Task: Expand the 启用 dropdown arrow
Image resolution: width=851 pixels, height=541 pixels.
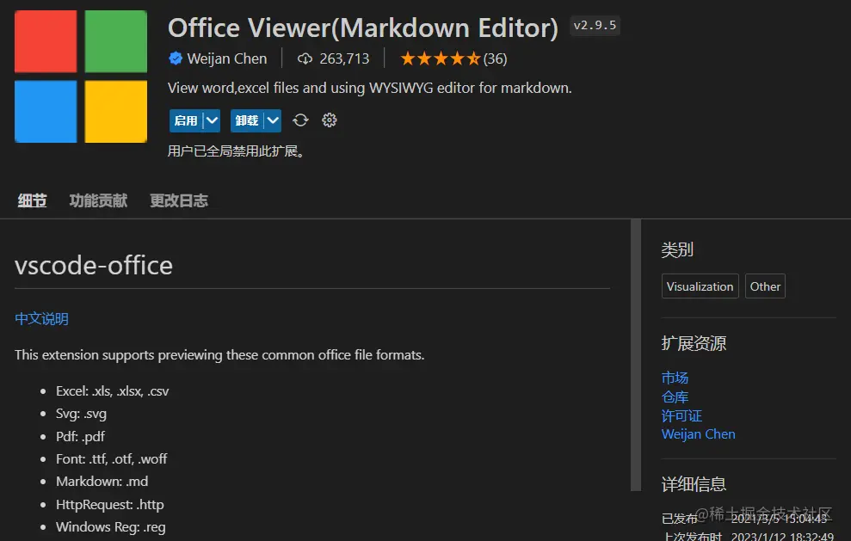Action: [212, 120]
